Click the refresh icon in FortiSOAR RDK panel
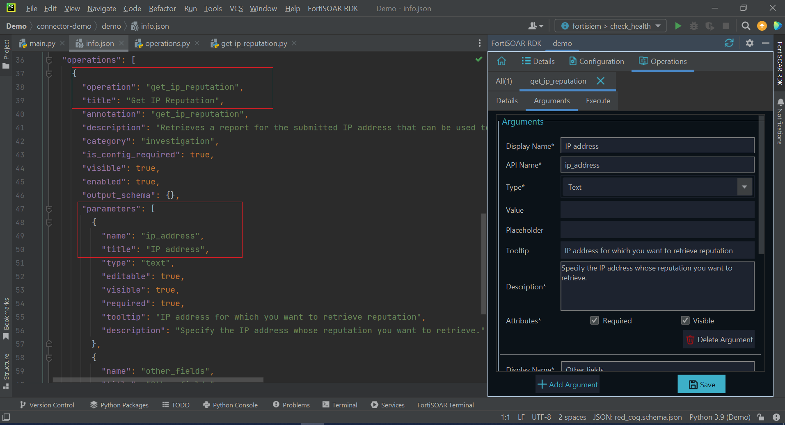 click(729, 43)
